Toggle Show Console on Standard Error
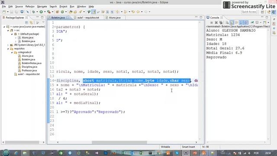 coord(246,23)
